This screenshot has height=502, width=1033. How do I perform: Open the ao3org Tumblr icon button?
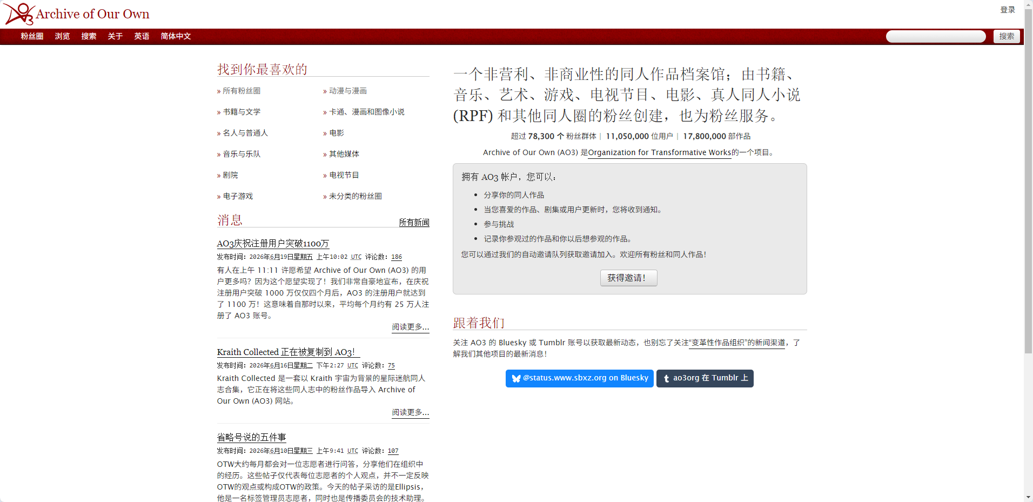click(x=705, y=378)
